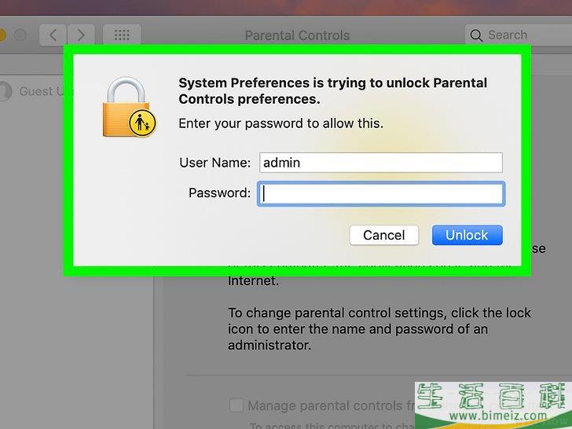The height and width of the screenshot is (429, 572).
Task: Click the 'Enter your password to allow this' text
Action: tap(280, 123)
